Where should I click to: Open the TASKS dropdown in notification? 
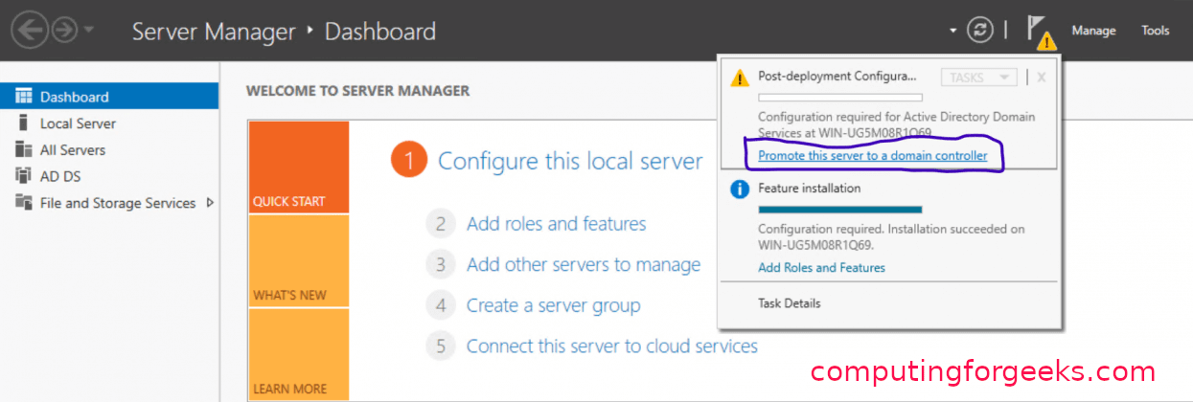[978, 78]
